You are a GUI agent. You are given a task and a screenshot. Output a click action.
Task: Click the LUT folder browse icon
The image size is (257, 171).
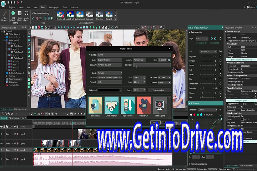pos(221,52)
